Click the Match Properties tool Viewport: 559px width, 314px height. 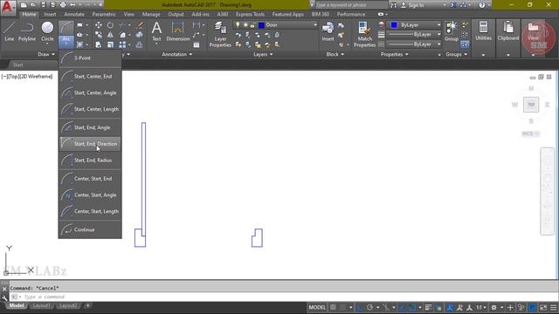[x=364, y=35]
